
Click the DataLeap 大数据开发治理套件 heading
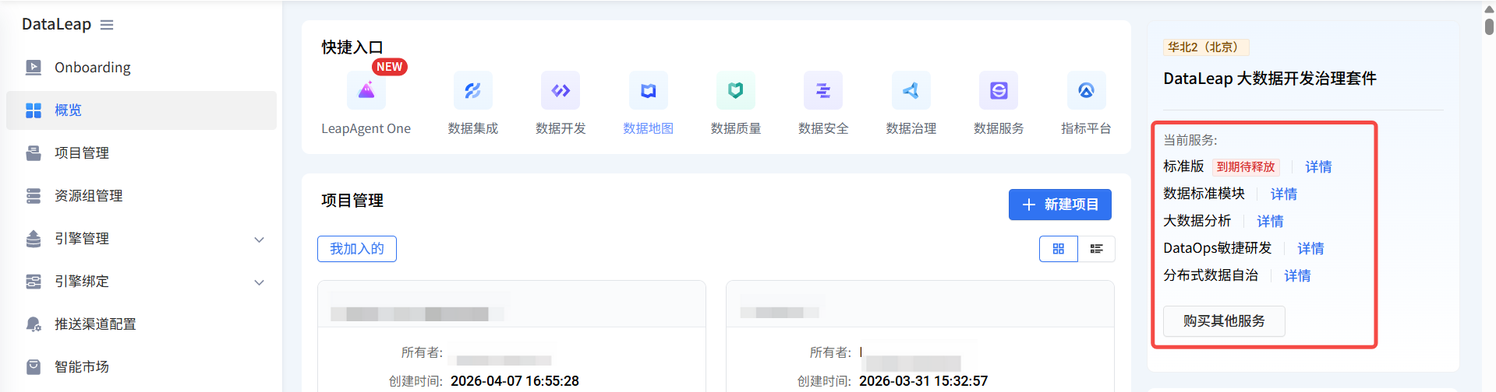pos(1270,79)
